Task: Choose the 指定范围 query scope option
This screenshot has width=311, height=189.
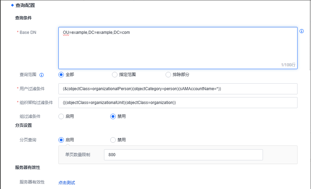Action: pyautogui.click(x=115, y=75)
